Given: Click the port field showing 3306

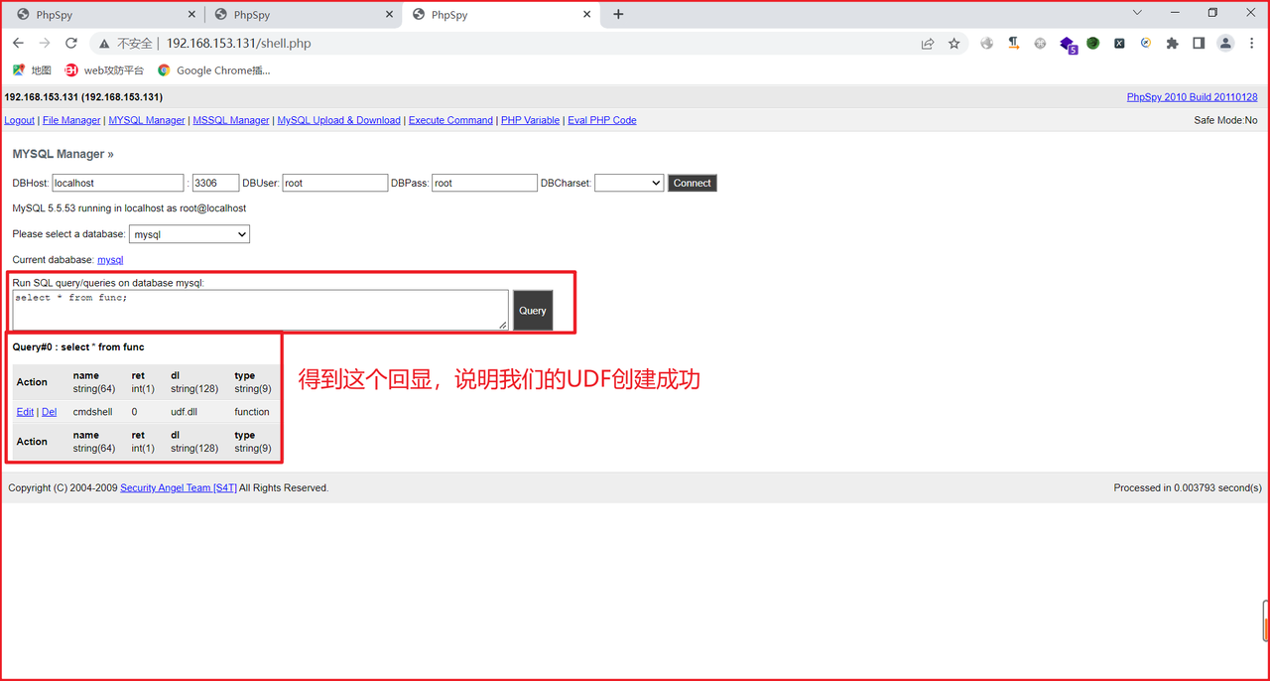Looking at the screenshot, I should coord(215,183).
